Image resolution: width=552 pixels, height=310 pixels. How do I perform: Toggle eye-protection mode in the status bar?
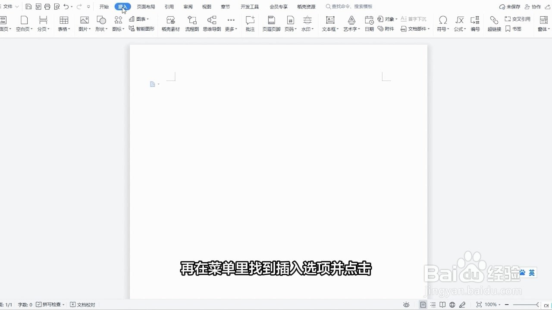tap(406, 304)
